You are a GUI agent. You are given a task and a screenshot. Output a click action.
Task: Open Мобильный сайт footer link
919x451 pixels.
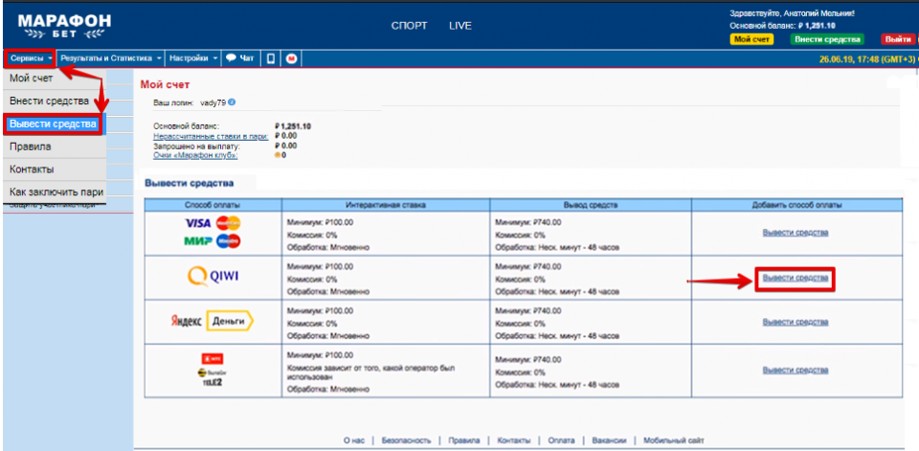point(673,440)
